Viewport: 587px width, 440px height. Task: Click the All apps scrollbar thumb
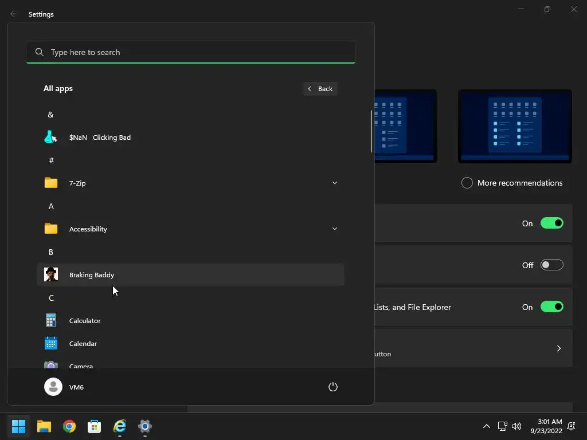371,131
